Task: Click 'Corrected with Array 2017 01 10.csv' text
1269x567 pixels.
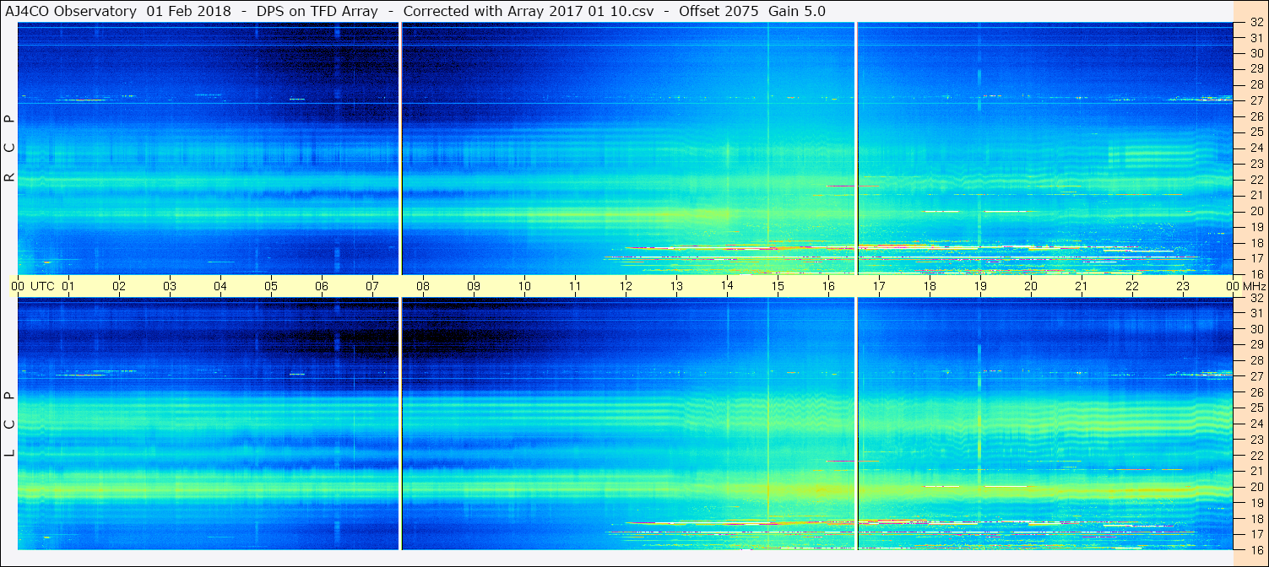Action: coord(529,11)
